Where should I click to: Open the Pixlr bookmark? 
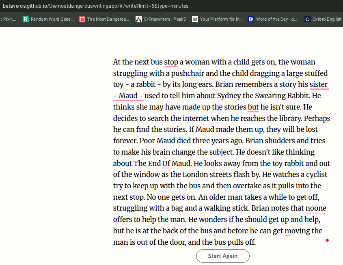click(x=8, y=19)
